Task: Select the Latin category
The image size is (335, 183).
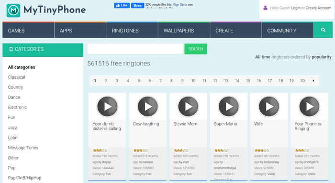Action: (x=12, y=138)
